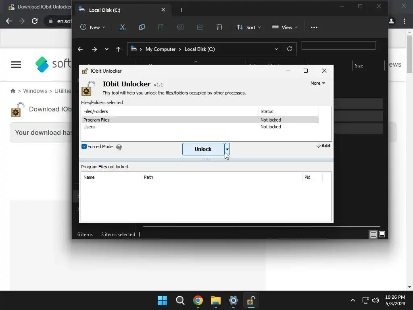Click the File Explorer Paste icon

[x=161, y=27]
